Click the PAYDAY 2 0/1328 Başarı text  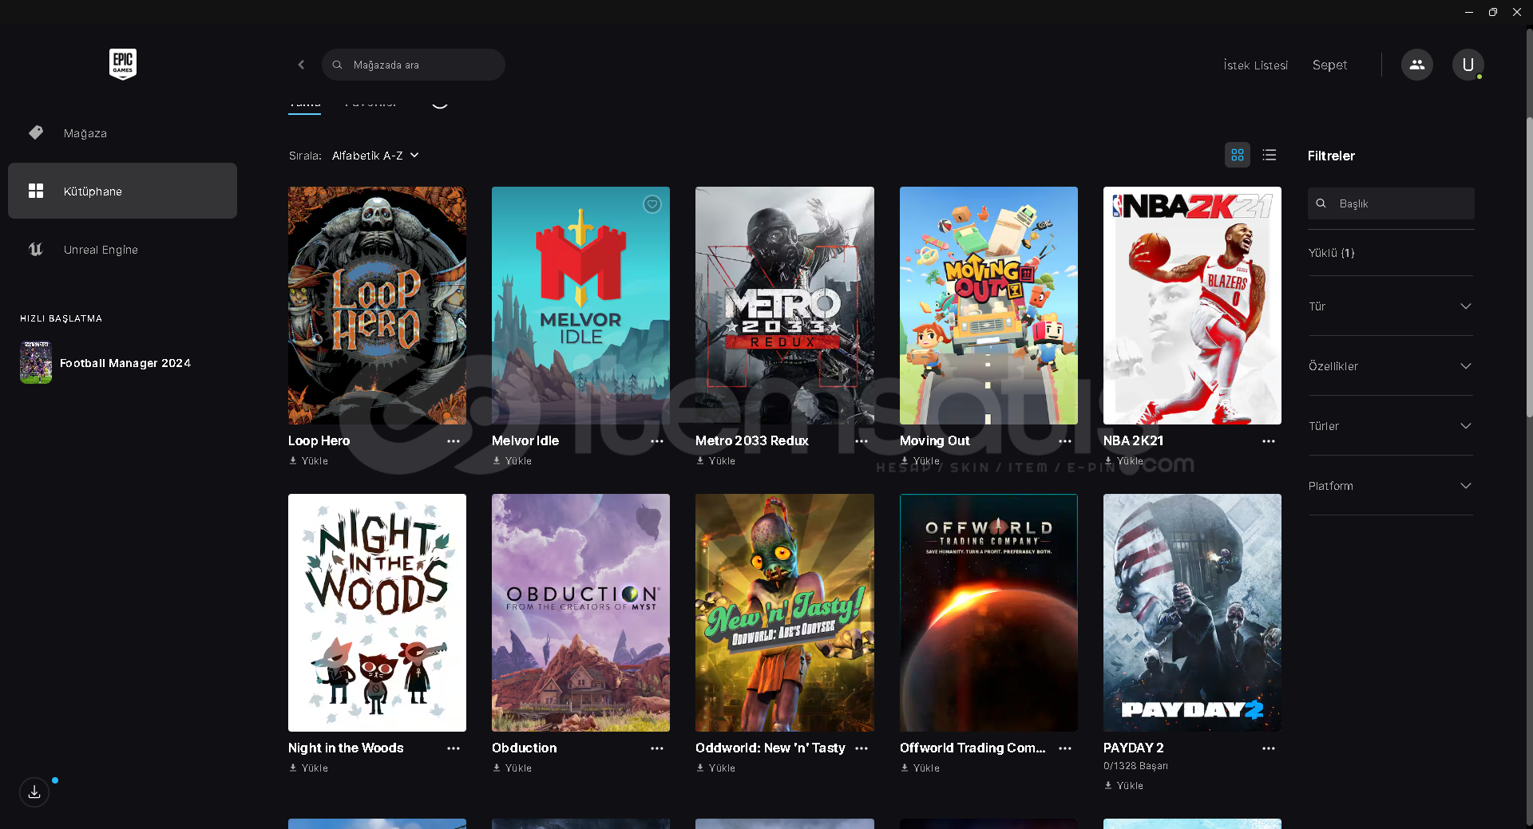(1135, 766)
